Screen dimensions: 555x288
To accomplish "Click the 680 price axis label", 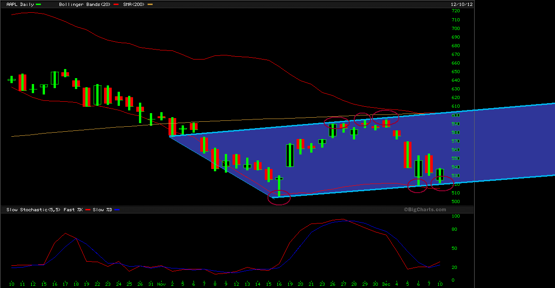I will point(456,45).
